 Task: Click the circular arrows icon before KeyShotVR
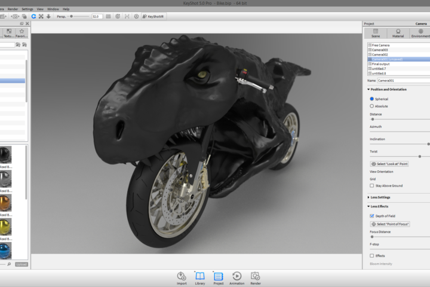pyautogui.click(x=136, y=17)
